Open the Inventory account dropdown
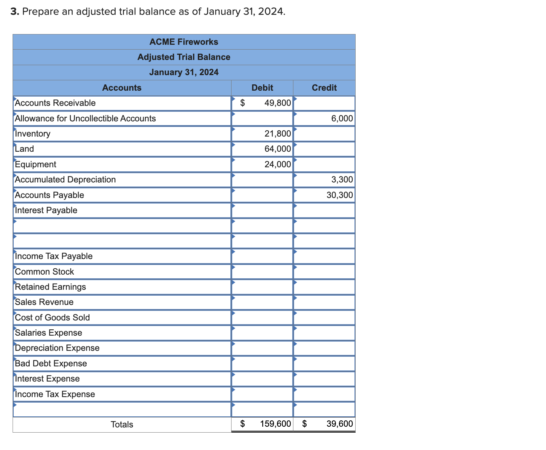The height and width of the screenshot is (450, 546). pos(122,134)
